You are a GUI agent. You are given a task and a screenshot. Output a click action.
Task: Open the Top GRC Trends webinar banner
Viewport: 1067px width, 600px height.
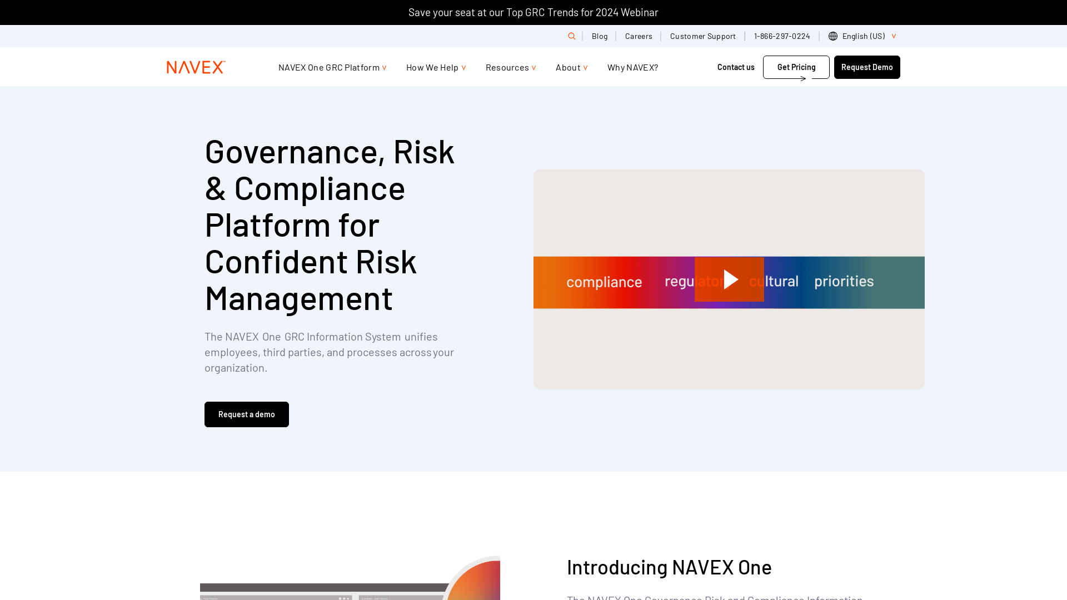[x=533, y=12]
